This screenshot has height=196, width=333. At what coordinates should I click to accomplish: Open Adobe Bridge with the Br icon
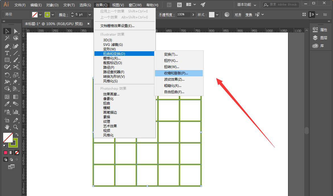coord(169,5)
